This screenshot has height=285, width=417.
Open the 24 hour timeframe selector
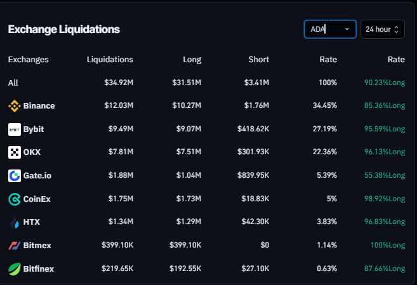pyautogui.click(x=382, y=29)
